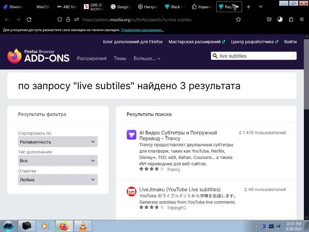The image size is (309, 232).
Task: Click the 49 пользователей count
Action: coord(265,189)
